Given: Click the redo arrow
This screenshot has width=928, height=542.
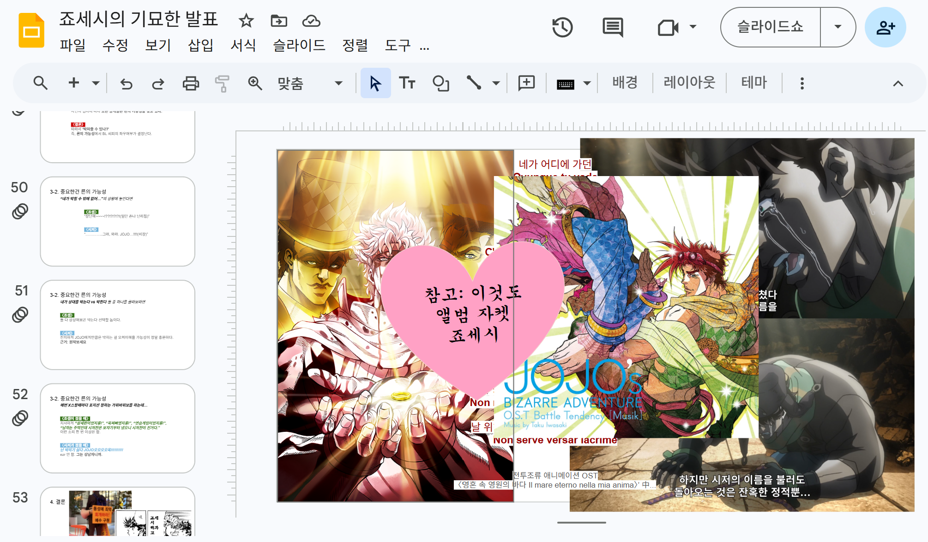Looking at the screenshot, I should coord(158,83).
